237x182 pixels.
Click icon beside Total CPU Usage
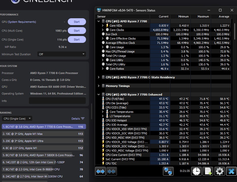(103, 56)
